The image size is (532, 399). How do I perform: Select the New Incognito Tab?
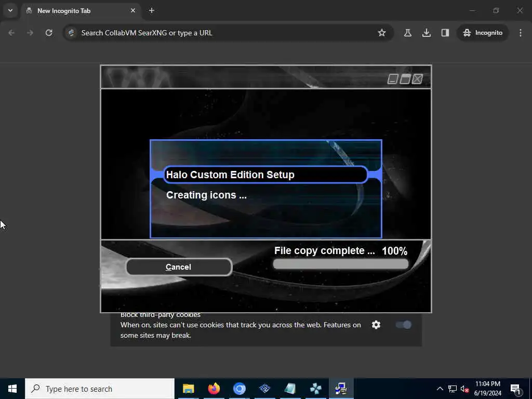click(x=81, y=11)
